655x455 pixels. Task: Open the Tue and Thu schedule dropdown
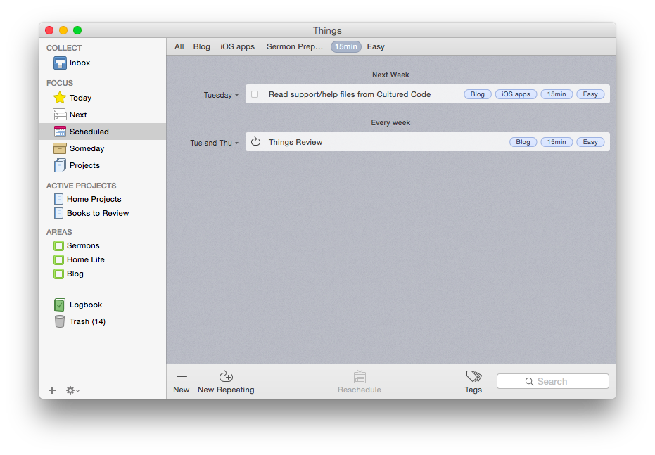214,143
